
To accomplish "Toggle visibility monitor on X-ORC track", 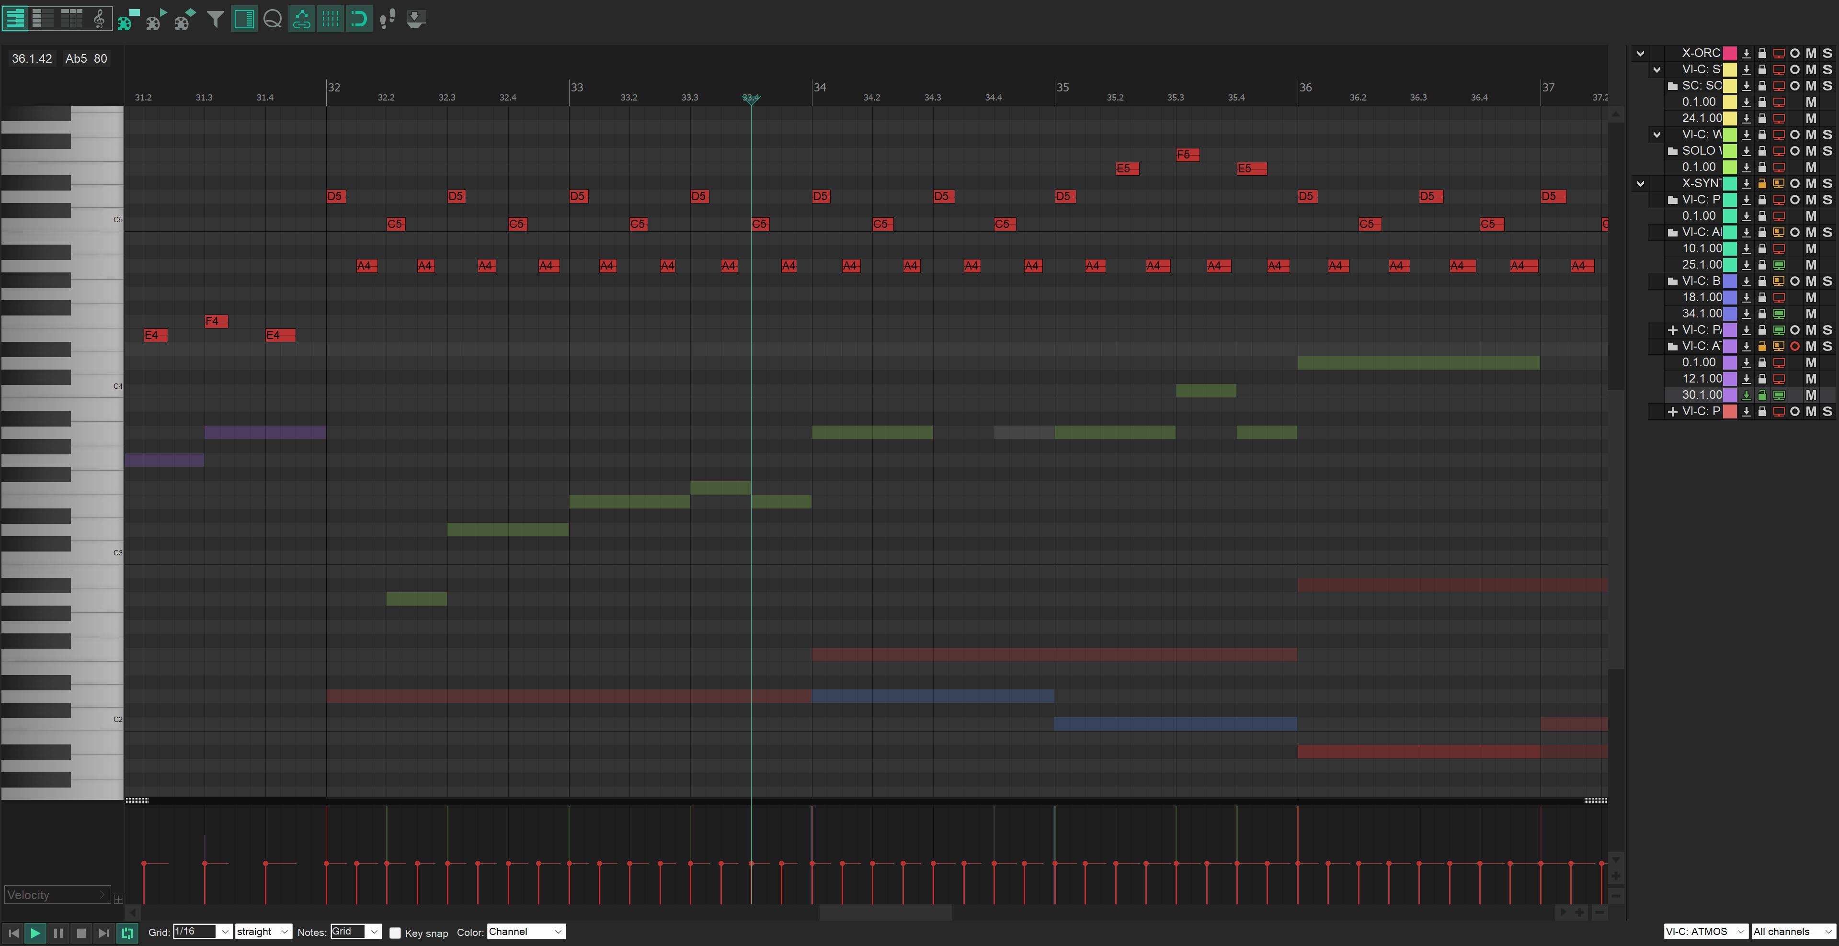I will pos(1779,54).
